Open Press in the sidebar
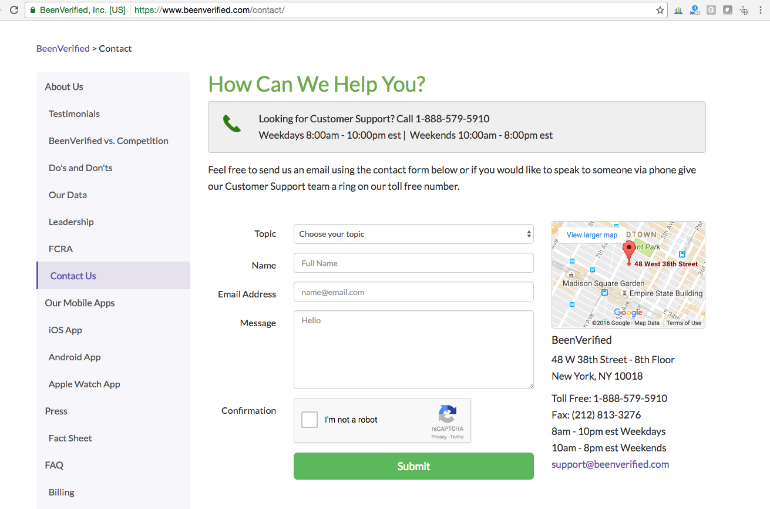 point(56,411)
